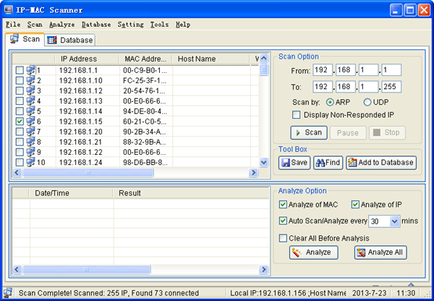Open the Scan menu
Screen dimensions: 434x301
[x=35, y=25]
